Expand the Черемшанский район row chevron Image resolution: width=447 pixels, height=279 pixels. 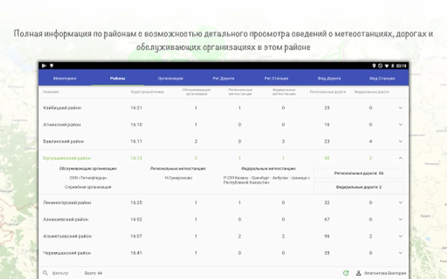400,253
